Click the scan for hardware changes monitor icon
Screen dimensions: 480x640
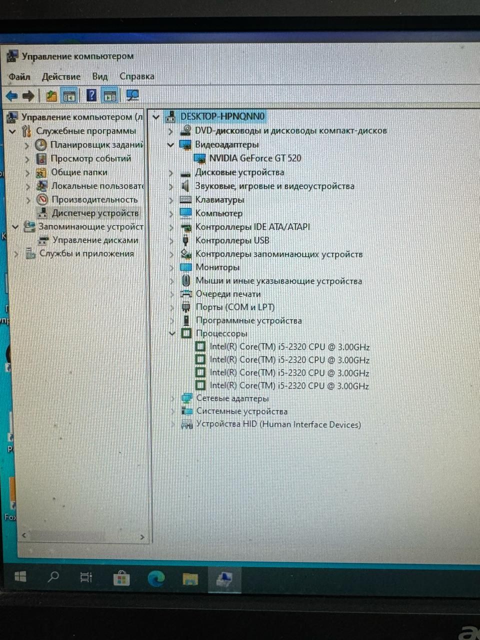(x=132, y=95)
